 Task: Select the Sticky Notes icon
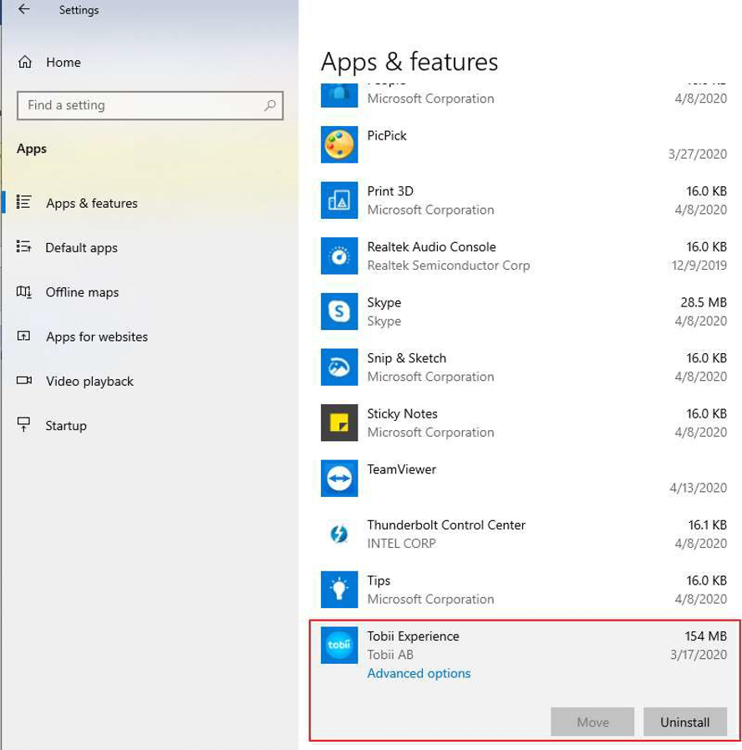(x=339, y=423)
